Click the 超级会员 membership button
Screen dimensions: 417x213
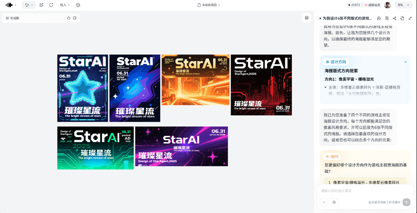click(x=372, y=5)
